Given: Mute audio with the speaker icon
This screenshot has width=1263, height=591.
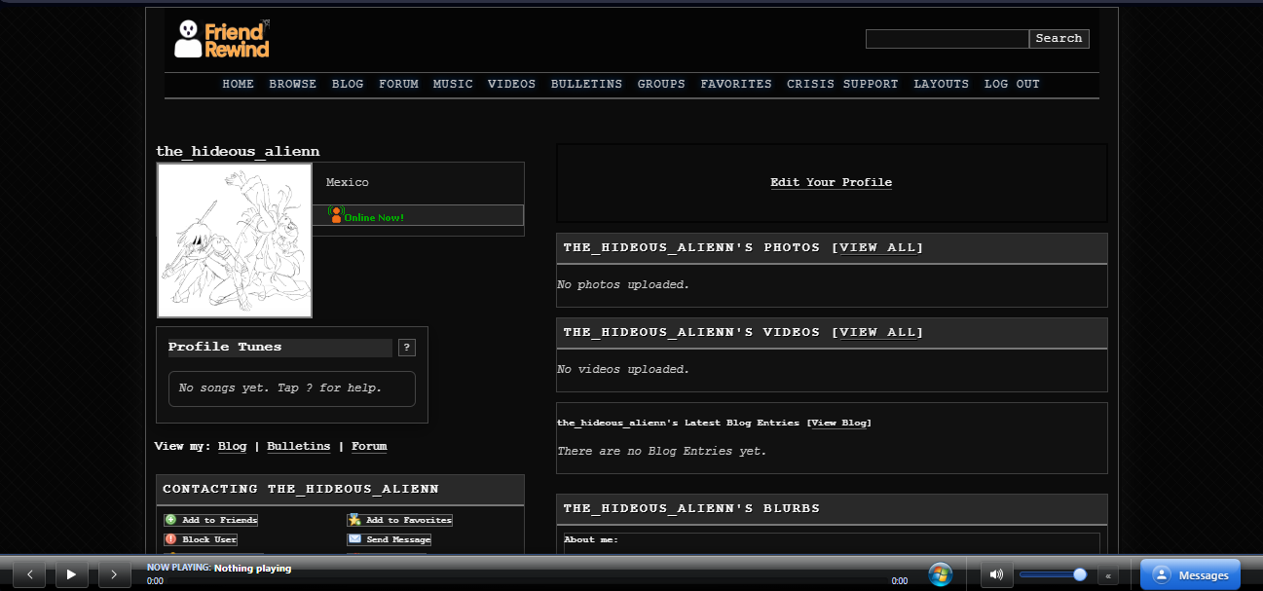Looking at the screenshot, I should click(995, 574).
